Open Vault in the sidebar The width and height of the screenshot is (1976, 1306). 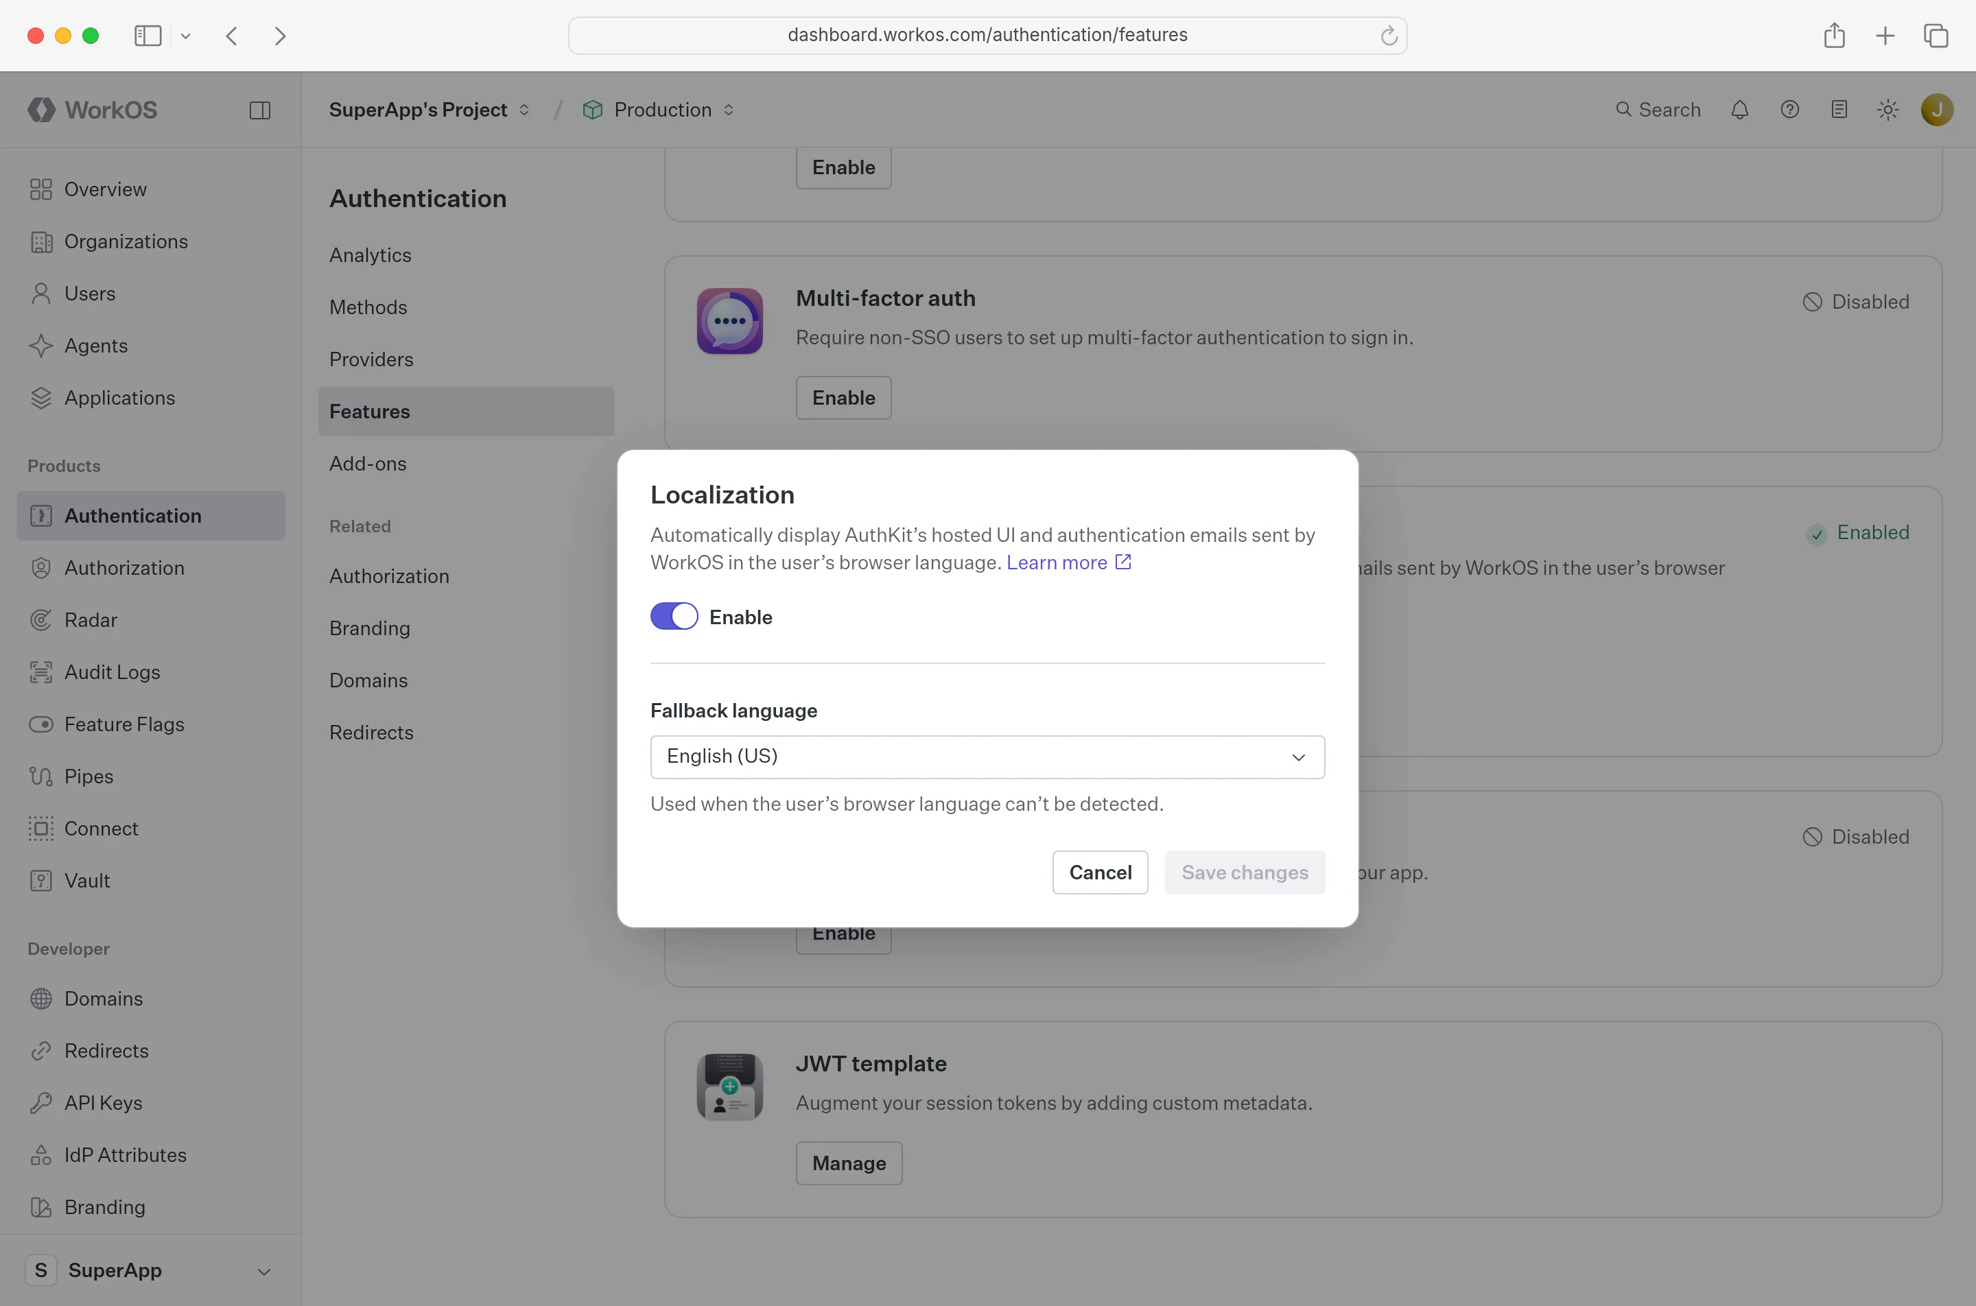(151, 881)
